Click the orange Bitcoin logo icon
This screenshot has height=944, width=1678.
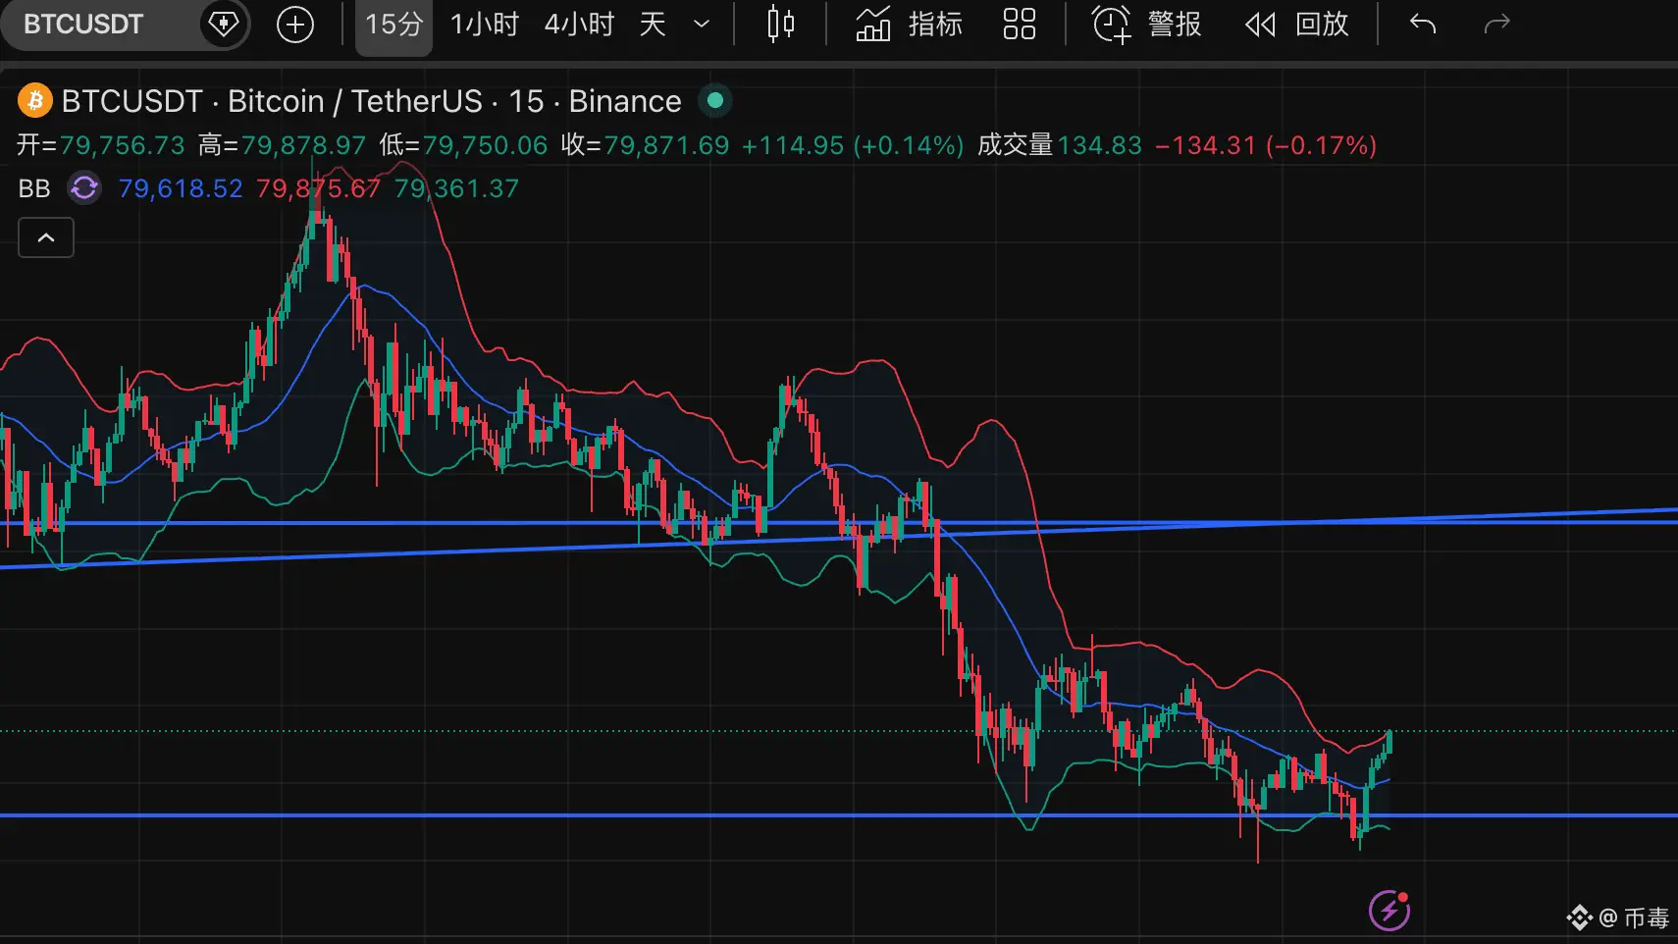tap(35, 101)
